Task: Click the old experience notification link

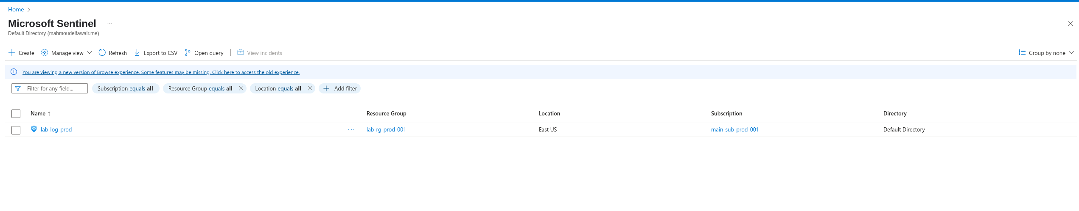Action: [161, 72]
